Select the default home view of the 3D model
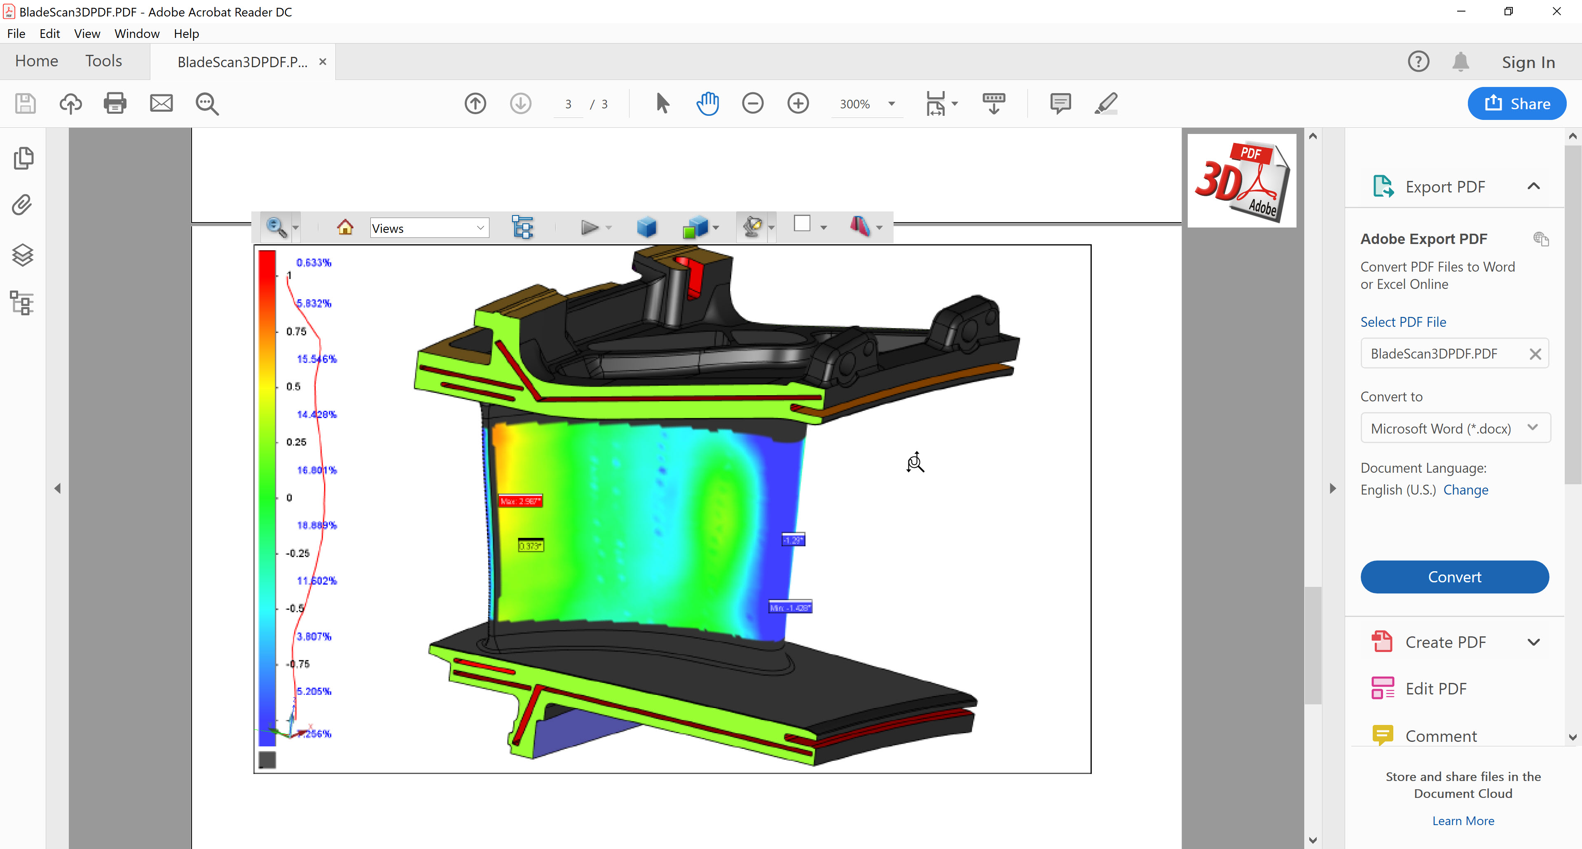1582x849 pixels. pos(345,227)
